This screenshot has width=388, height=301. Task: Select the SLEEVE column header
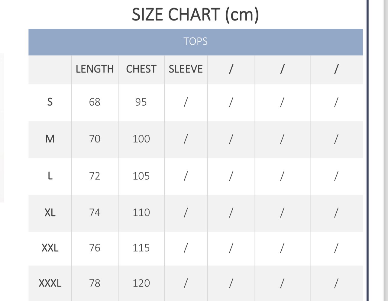click(x=186, y=69)
